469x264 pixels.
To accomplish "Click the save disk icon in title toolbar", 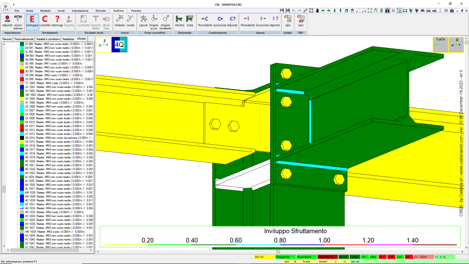I will point(282,10).
